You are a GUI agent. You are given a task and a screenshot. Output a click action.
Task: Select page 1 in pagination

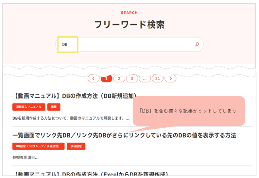click(x=106, y=79)
